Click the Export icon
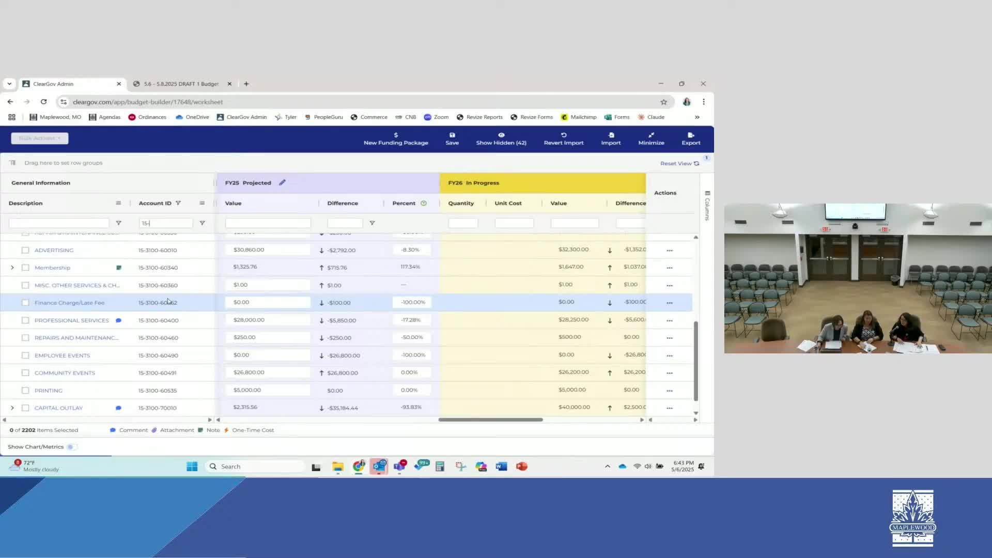This screenshot has width=992, height=558. [691, 135]
